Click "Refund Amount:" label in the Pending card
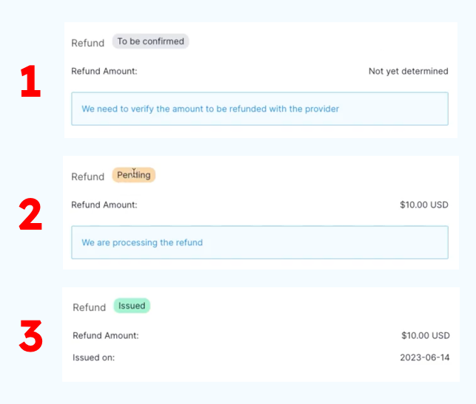 tap(104, 205)
